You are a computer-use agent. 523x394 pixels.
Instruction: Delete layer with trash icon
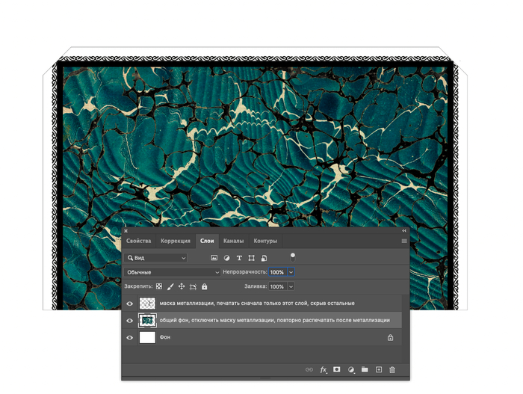click(x=392, y=369)
